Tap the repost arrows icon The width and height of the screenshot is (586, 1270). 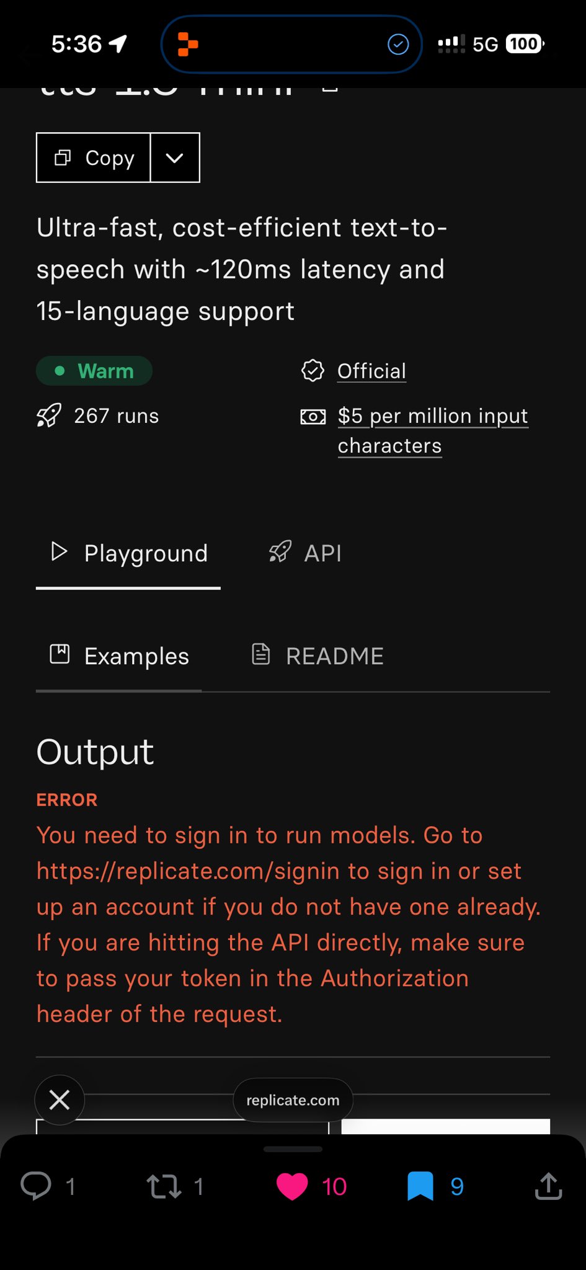click(164, 1186)
